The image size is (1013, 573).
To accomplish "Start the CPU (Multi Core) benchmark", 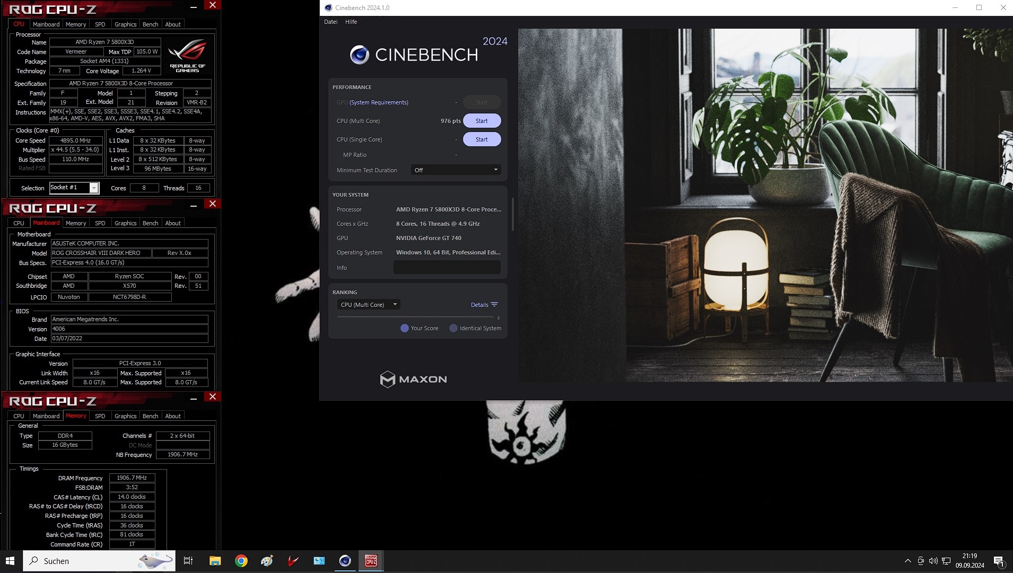I will coord(482,121).
